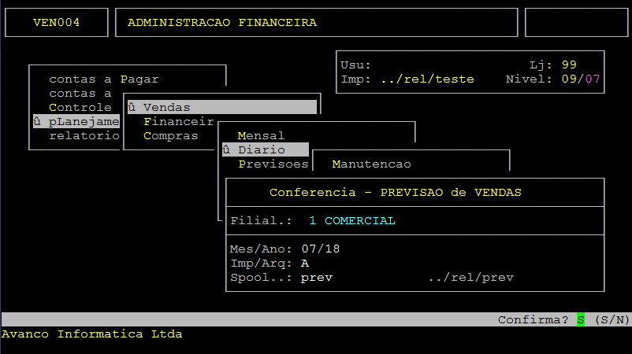This screenshot has height=354, width=632.
Task: Open the Controle menu item
Action: point(80,107)
